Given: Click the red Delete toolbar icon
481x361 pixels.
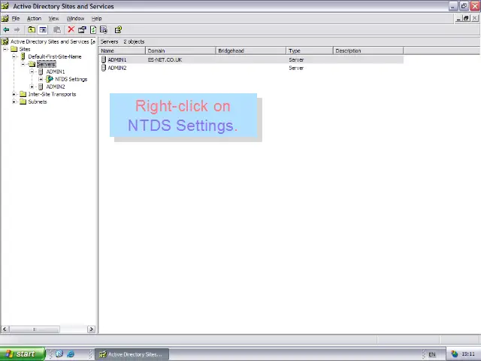Looking at the screenshot, I should 71,30.
